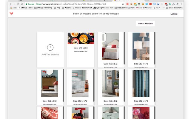Screen dimensions: 191x119
Task: Select the red trellis pattern pillow image
Action: point(50,113)
